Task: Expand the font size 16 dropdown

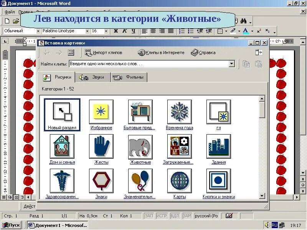Action: click(x=106, y=31)
